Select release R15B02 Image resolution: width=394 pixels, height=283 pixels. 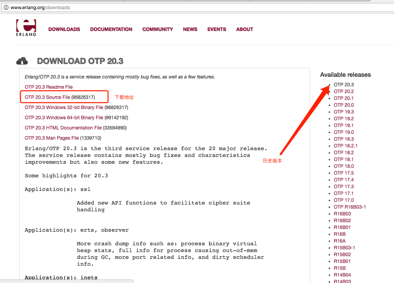point(342,254)
